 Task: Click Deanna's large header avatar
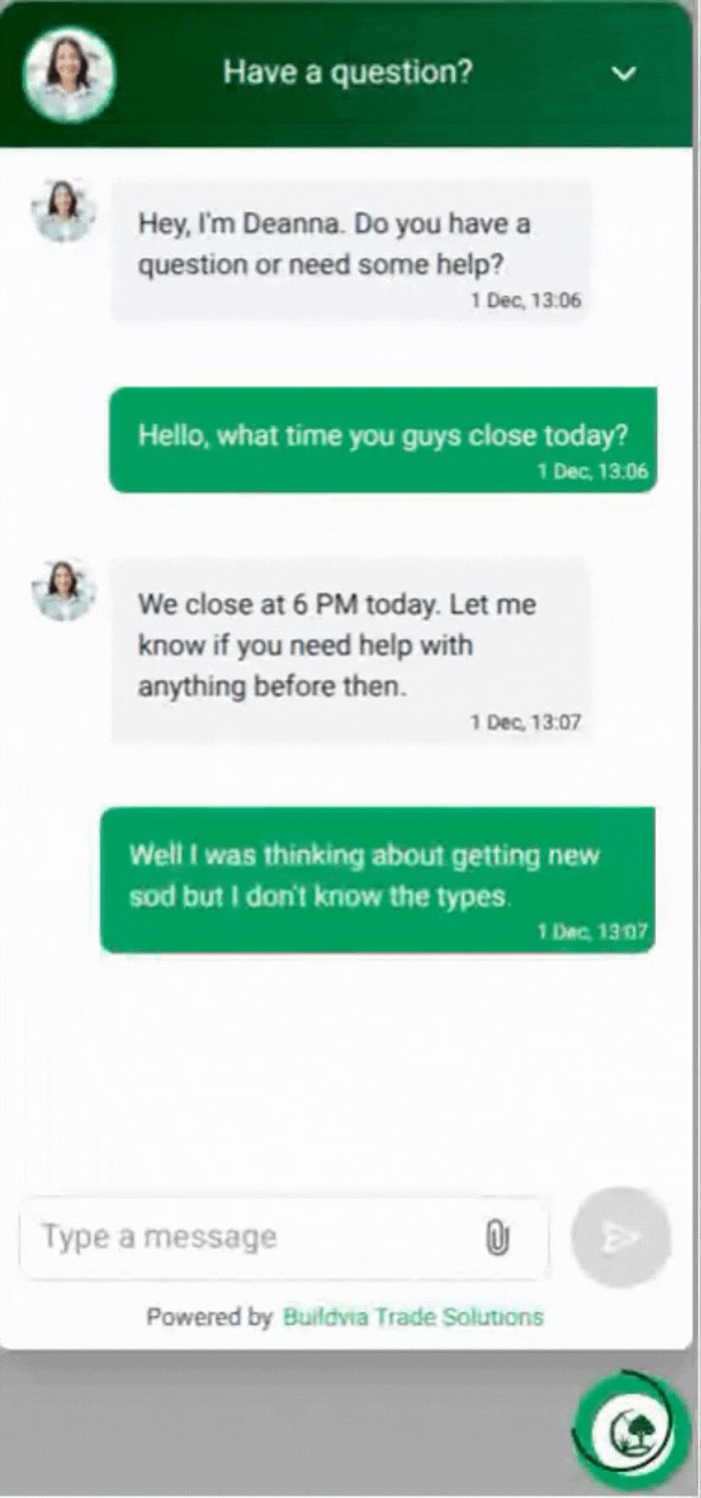click(x=68, y=74)
